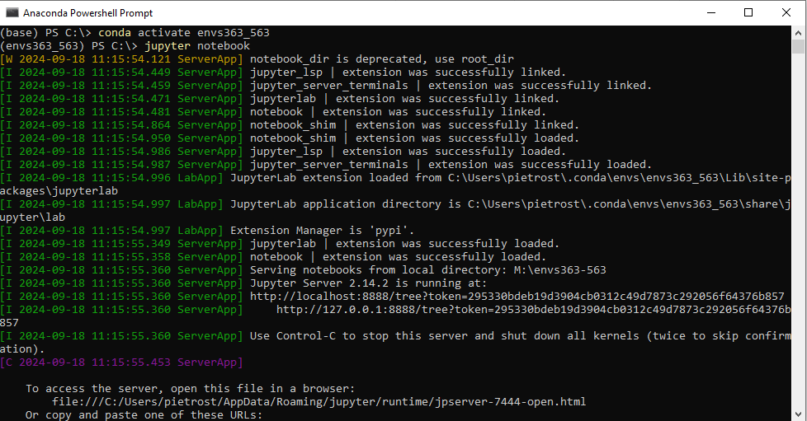Click the 'notebook_dir is deprecated' warning message
This screenshot has width=807, height=421.
(x=381, y=59)
